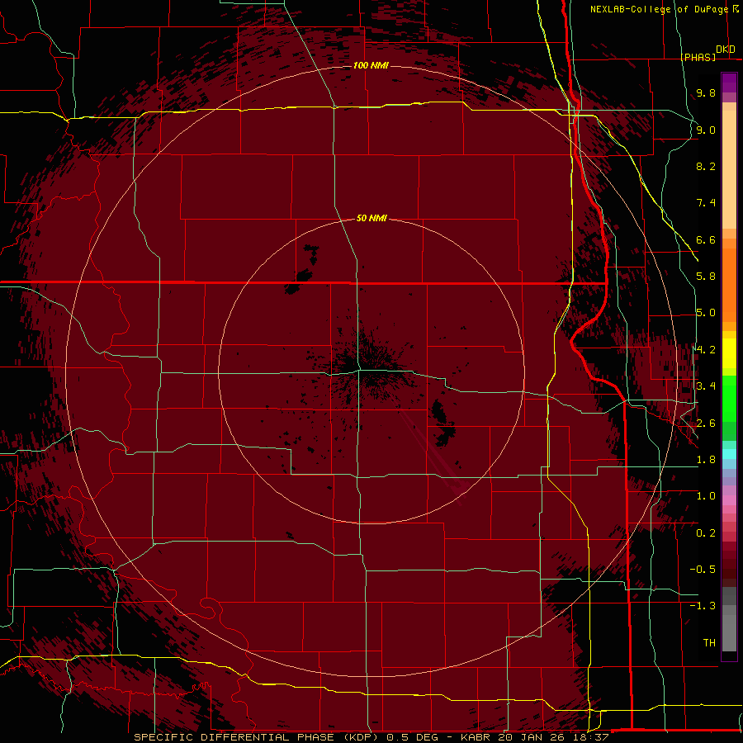Click the -1.3 value on the scale
The height and width of the screenshot is (743, 743).
(x=703, y=606)
